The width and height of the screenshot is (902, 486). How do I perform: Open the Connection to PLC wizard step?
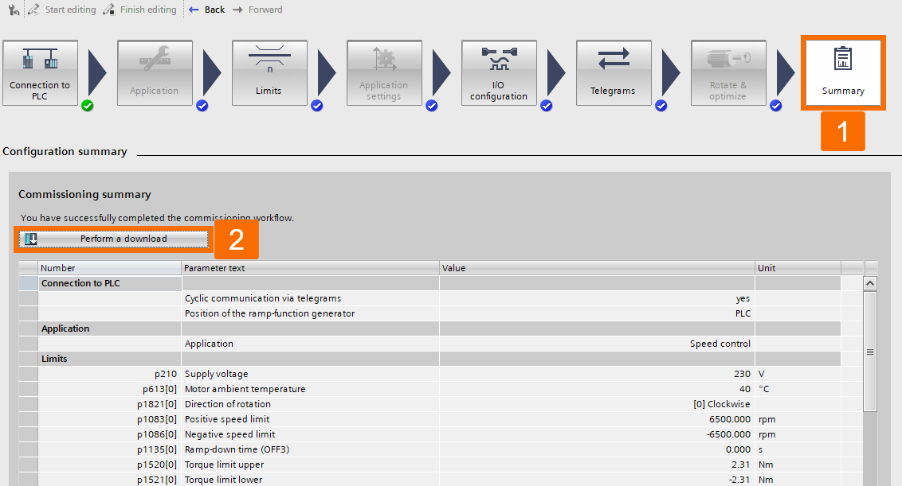pos(40,72)
